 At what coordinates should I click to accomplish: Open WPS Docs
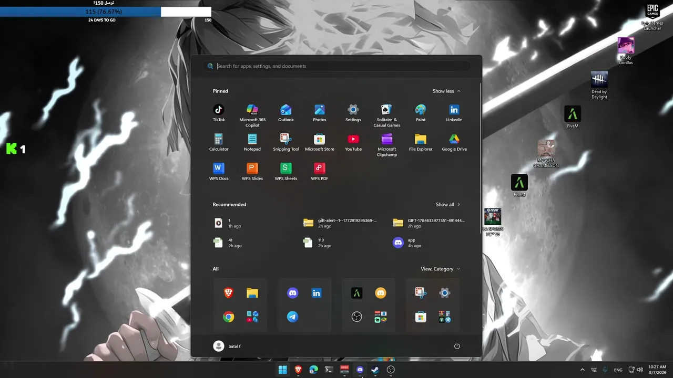(219, 172)
